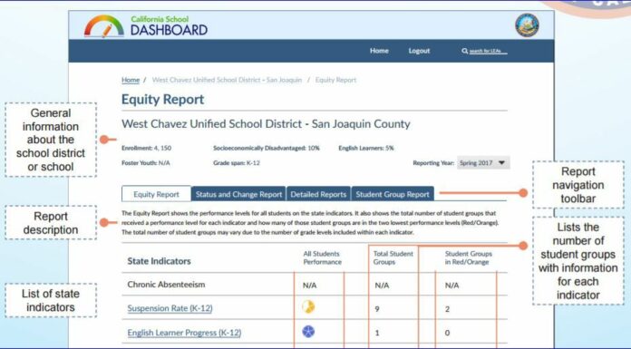The width and height of the screenshot is (631, 349).
Task: Open the Suspension Rate (K-12) link
Action: coord(170,308)
